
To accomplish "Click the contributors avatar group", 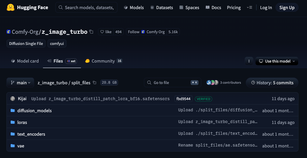I will pyautogui.click(x=212, y=83).
